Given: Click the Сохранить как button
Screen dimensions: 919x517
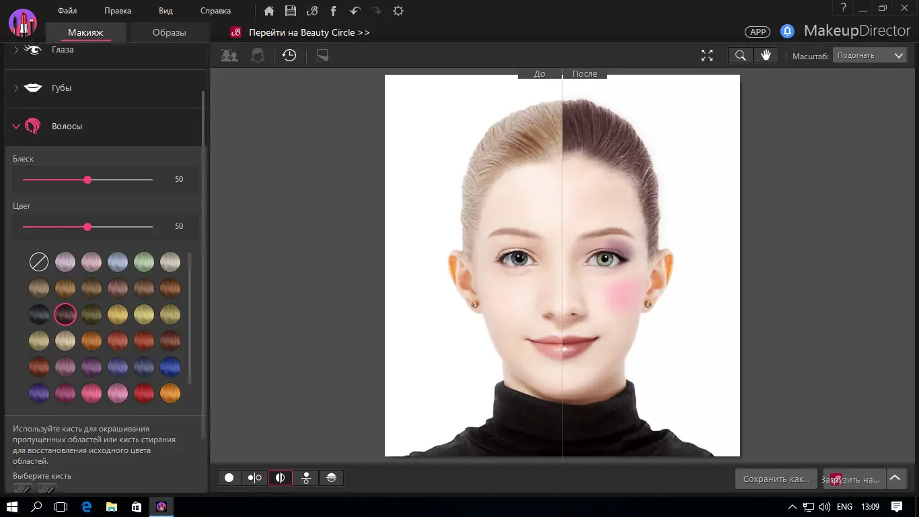Looking at the screenshot, I should 776,479.
